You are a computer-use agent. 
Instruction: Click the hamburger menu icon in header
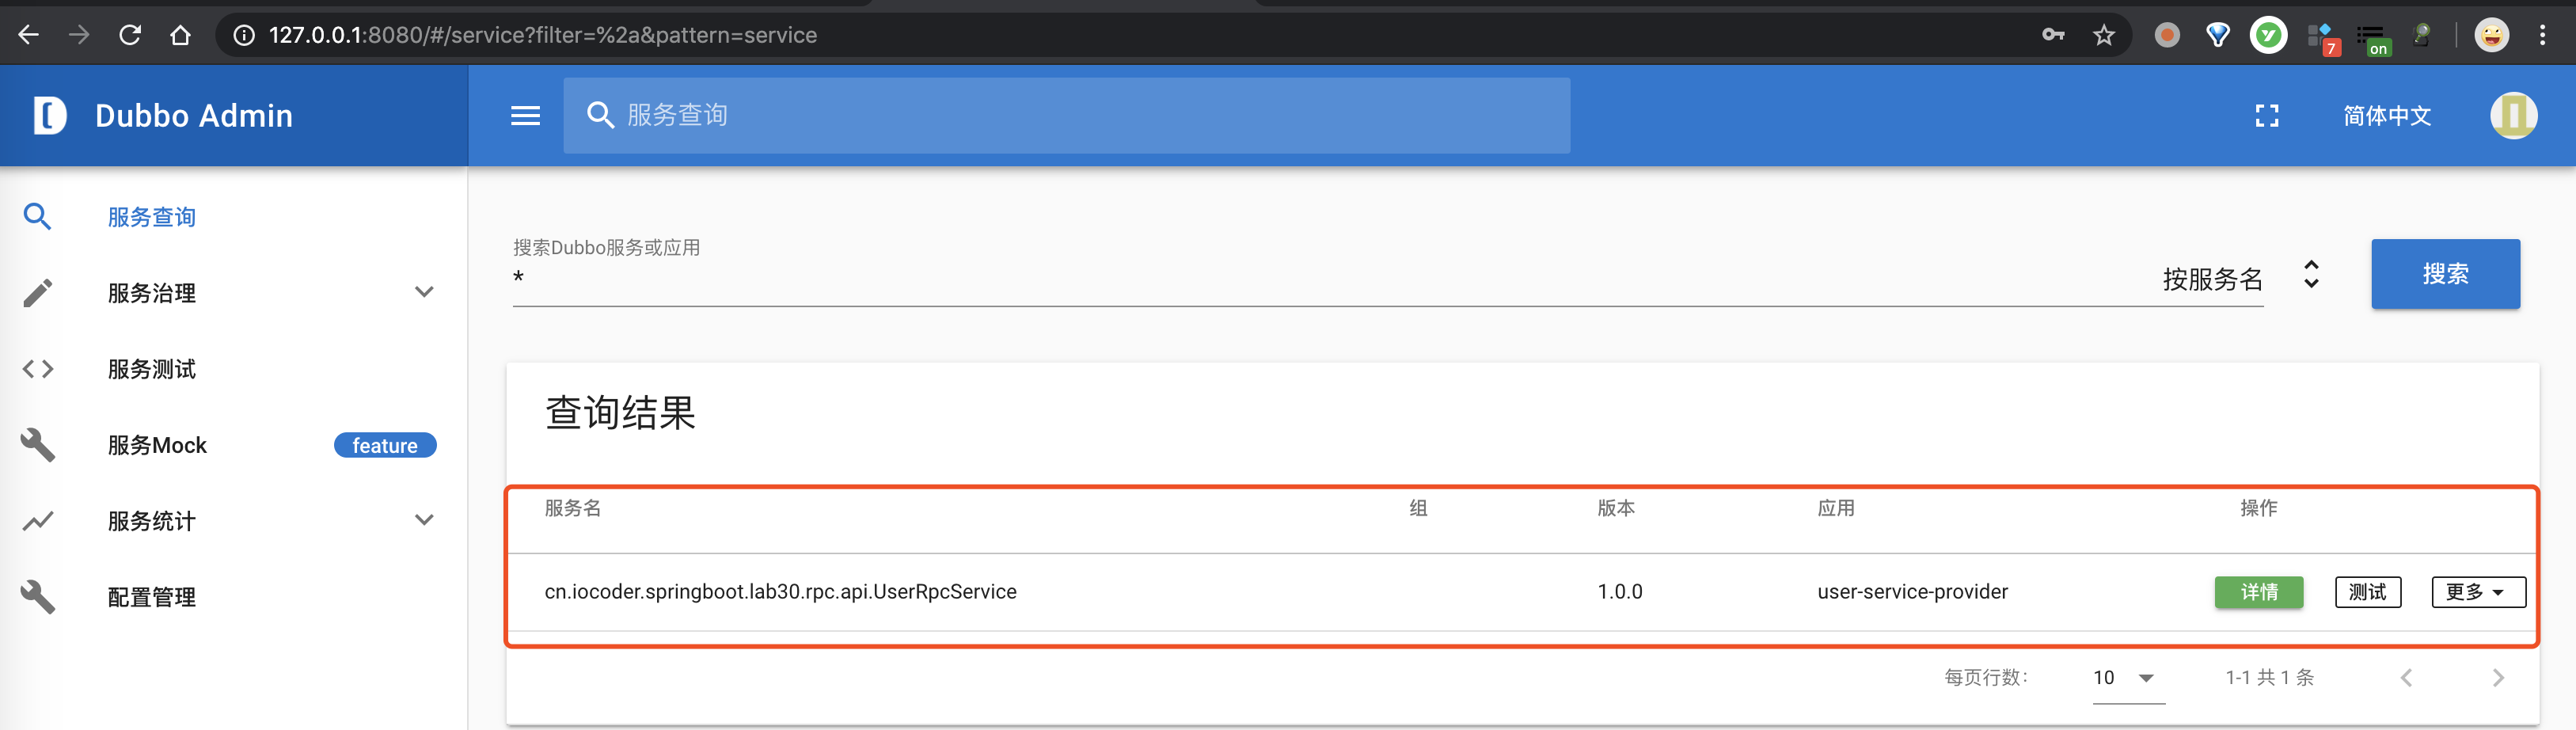coord(525,116)
